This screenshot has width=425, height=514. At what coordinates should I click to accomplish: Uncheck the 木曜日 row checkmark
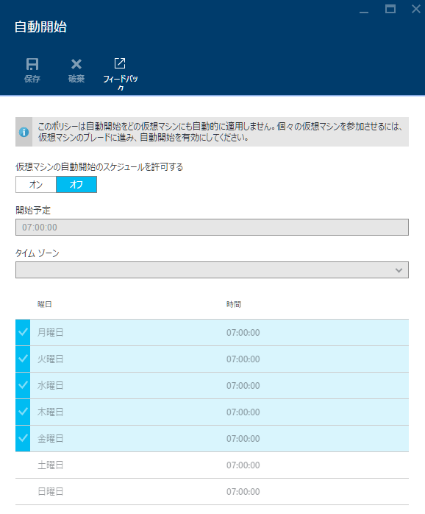click(x=23, y=412)
